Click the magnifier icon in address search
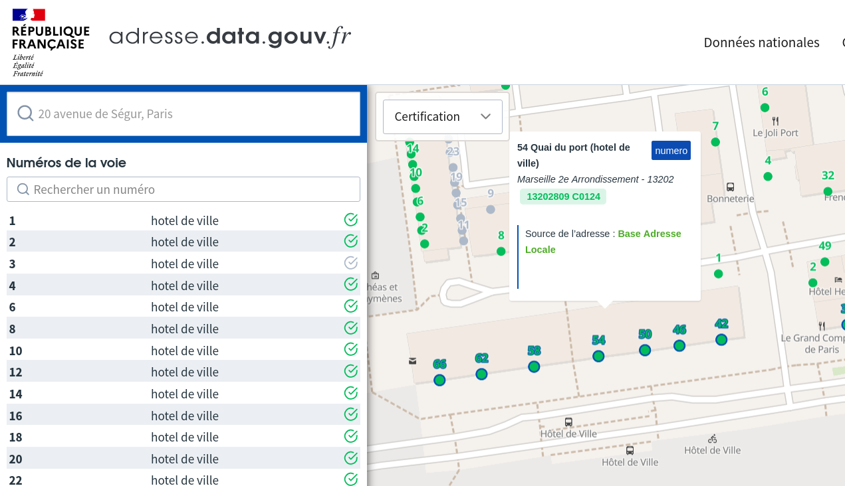The height and width of the screenshot is (486, 845). tap(25, 114)
